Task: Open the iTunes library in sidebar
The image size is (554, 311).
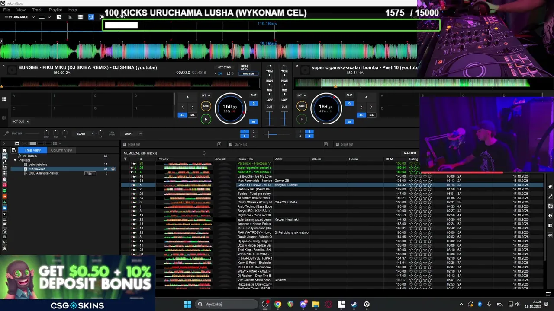Action: [5, 179]
